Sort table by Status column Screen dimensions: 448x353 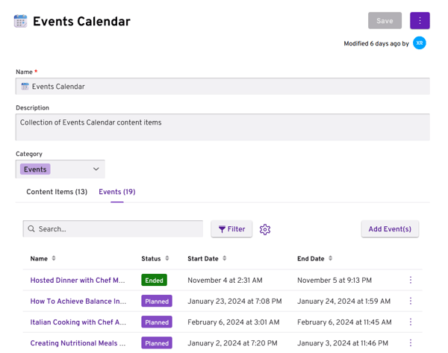[167, 259]
